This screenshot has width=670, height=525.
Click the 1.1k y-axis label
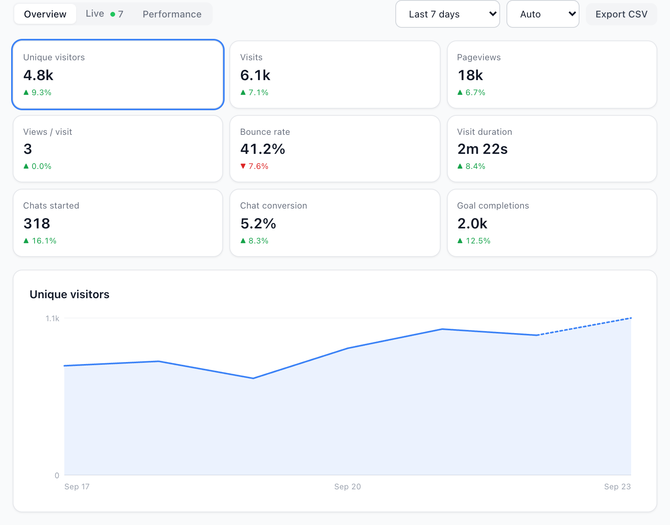click(x=52, y=318)
